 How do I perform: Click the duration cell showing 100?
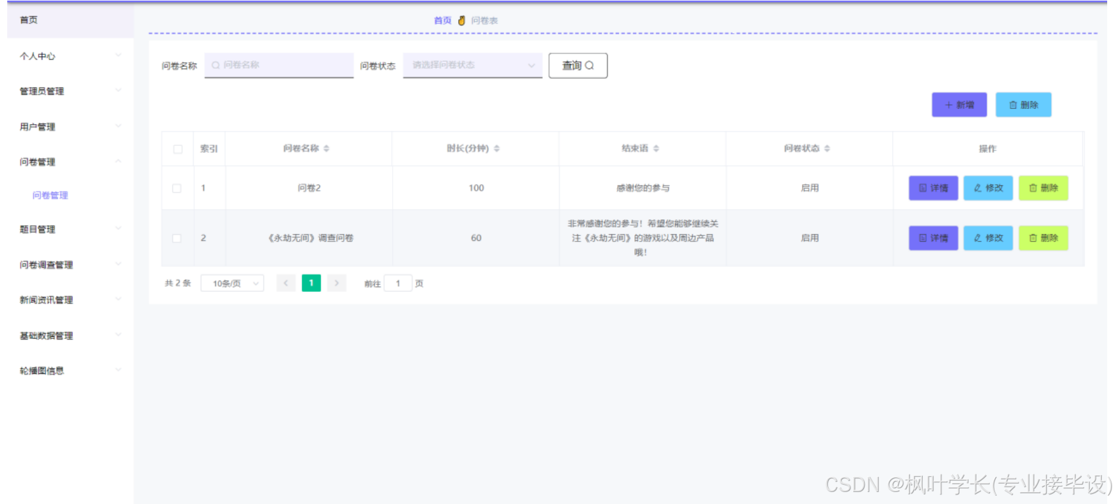[x=476, y=188]
